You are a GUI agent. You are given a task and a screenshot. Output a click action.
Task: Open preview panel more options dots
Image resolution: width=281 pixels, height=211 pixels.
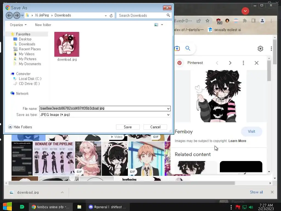(x=243, y=63)
